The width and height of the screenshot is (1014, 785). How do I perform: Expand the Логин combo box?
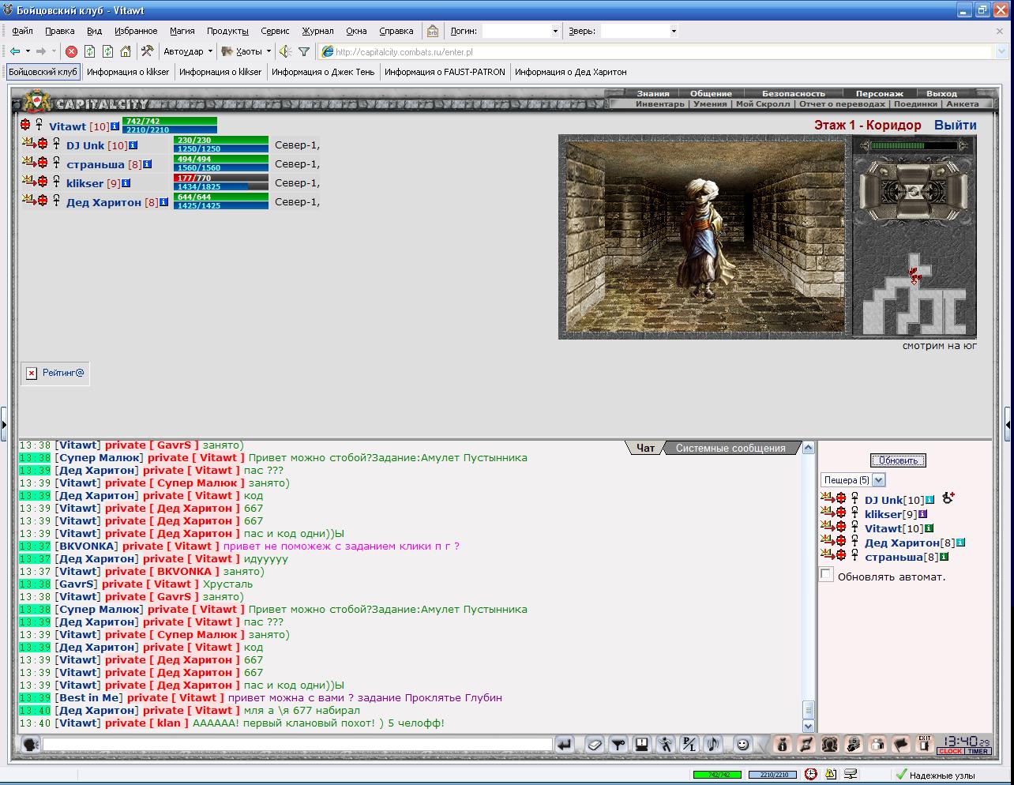point(555,31)
